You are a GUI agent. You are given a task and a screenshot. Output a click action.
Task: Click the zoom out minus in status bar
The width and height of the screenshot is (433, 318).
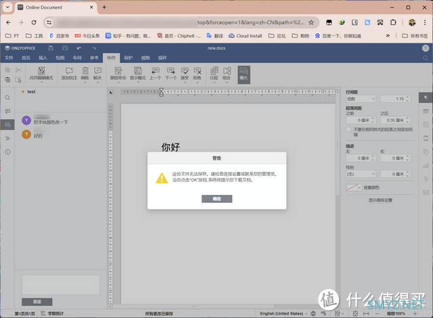378,313
